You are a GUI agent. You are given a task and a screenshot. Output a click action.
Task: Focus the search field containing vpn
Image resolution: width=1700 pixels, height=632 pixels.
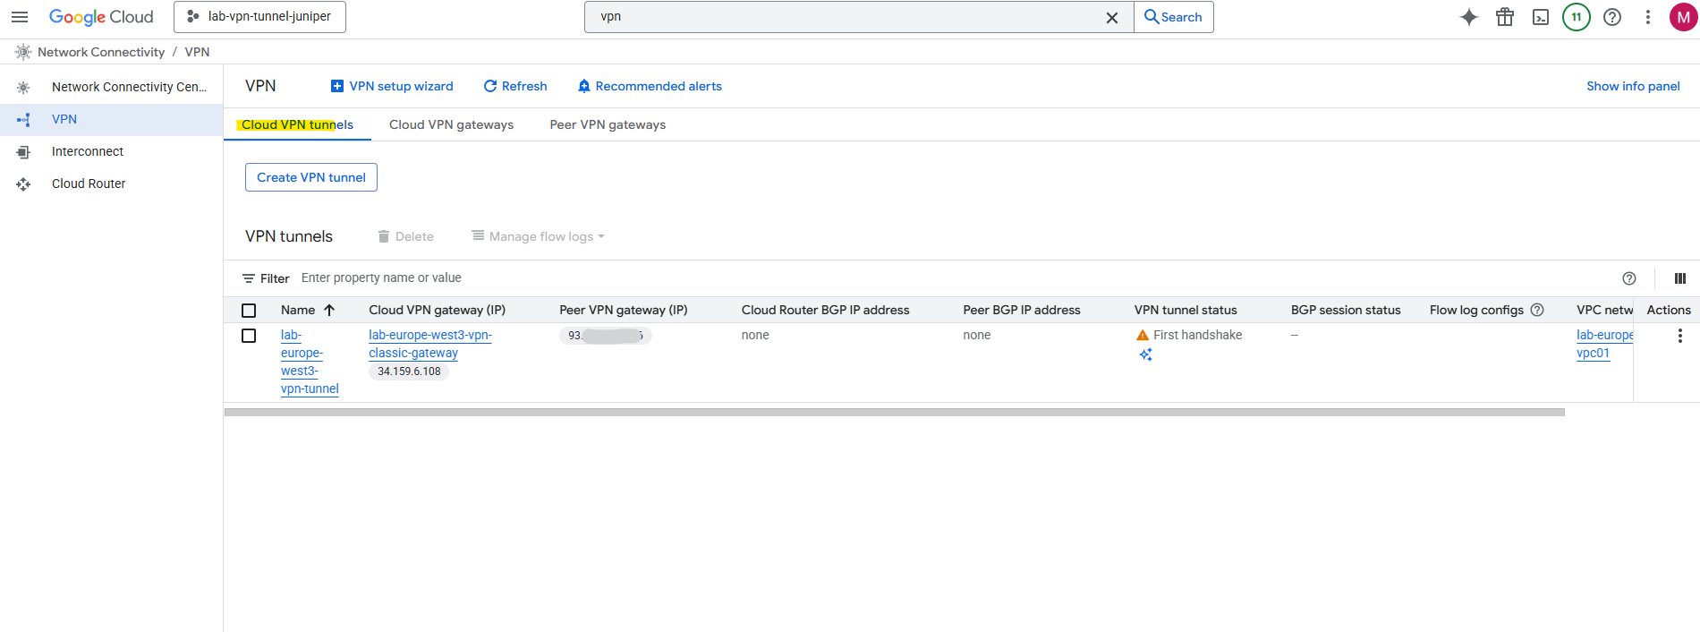coord(850,17)
